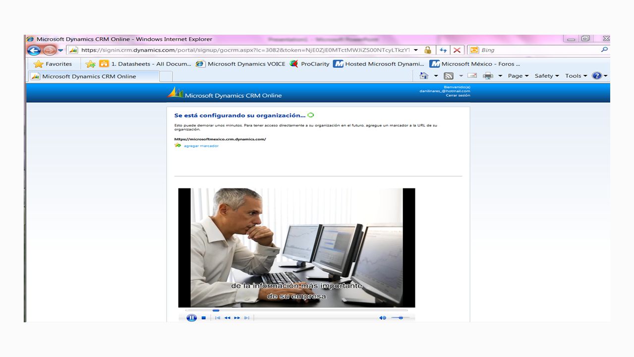Click the volume slider
This screenshot has height=357, width=634.
[400, 318]
